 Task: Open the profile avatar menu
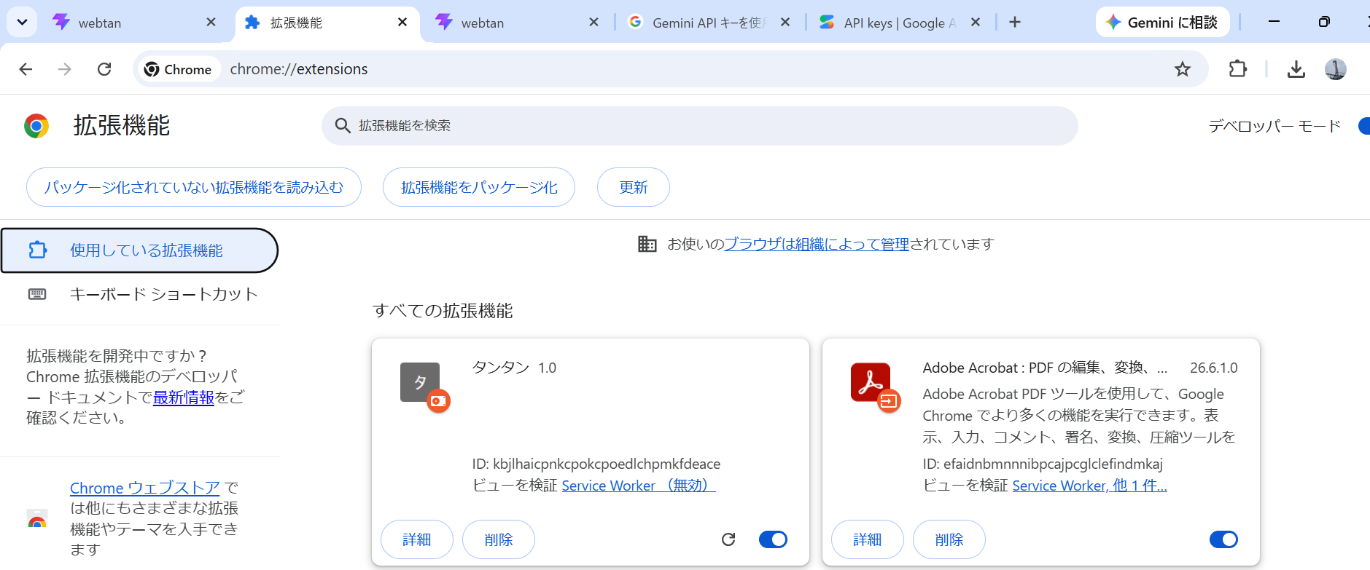point(1335,69)
